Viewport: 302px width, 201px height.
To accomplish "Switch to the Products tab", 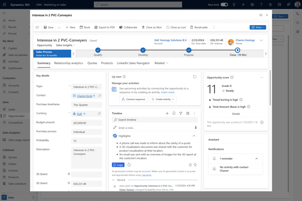I will (x=107, y=63).
